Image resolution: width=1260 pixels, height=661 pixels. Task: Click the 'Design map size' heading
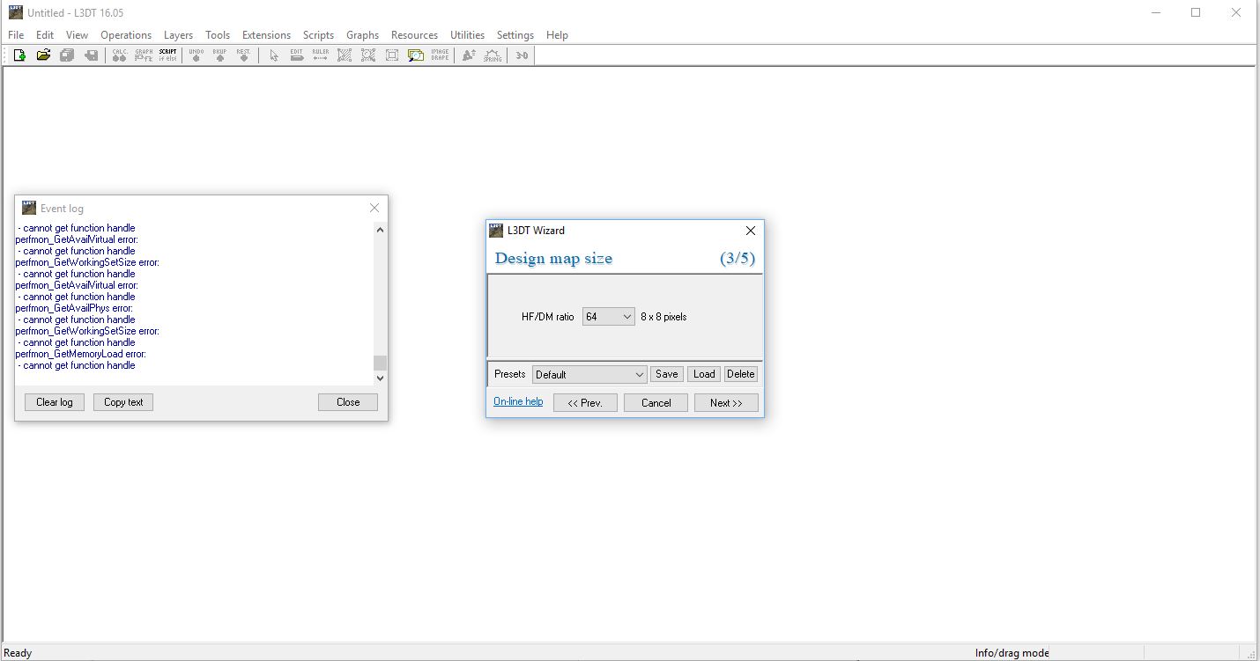pos(553,259)
